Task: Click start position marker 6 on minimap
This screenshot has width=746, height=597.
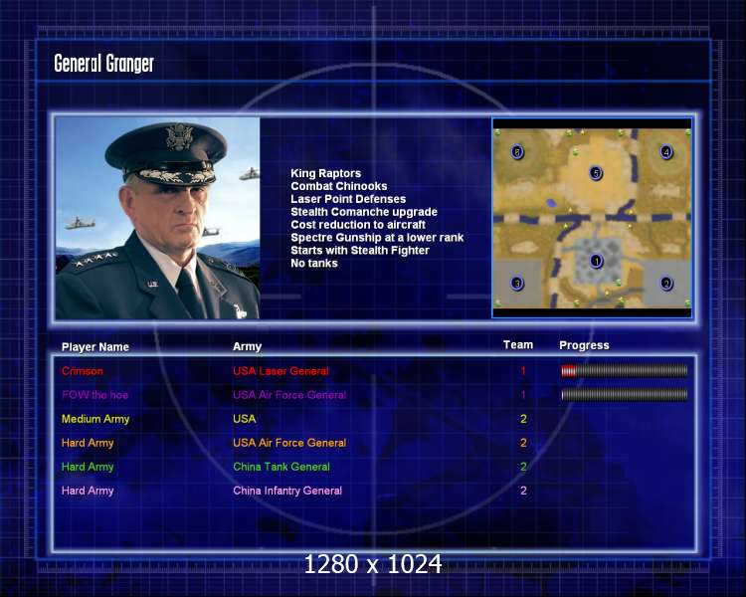Action: tap(517, 152)
